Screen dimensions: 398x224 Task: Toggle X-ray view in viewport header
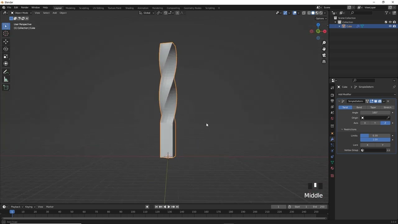pyautogui.click(x=304, y=13)
